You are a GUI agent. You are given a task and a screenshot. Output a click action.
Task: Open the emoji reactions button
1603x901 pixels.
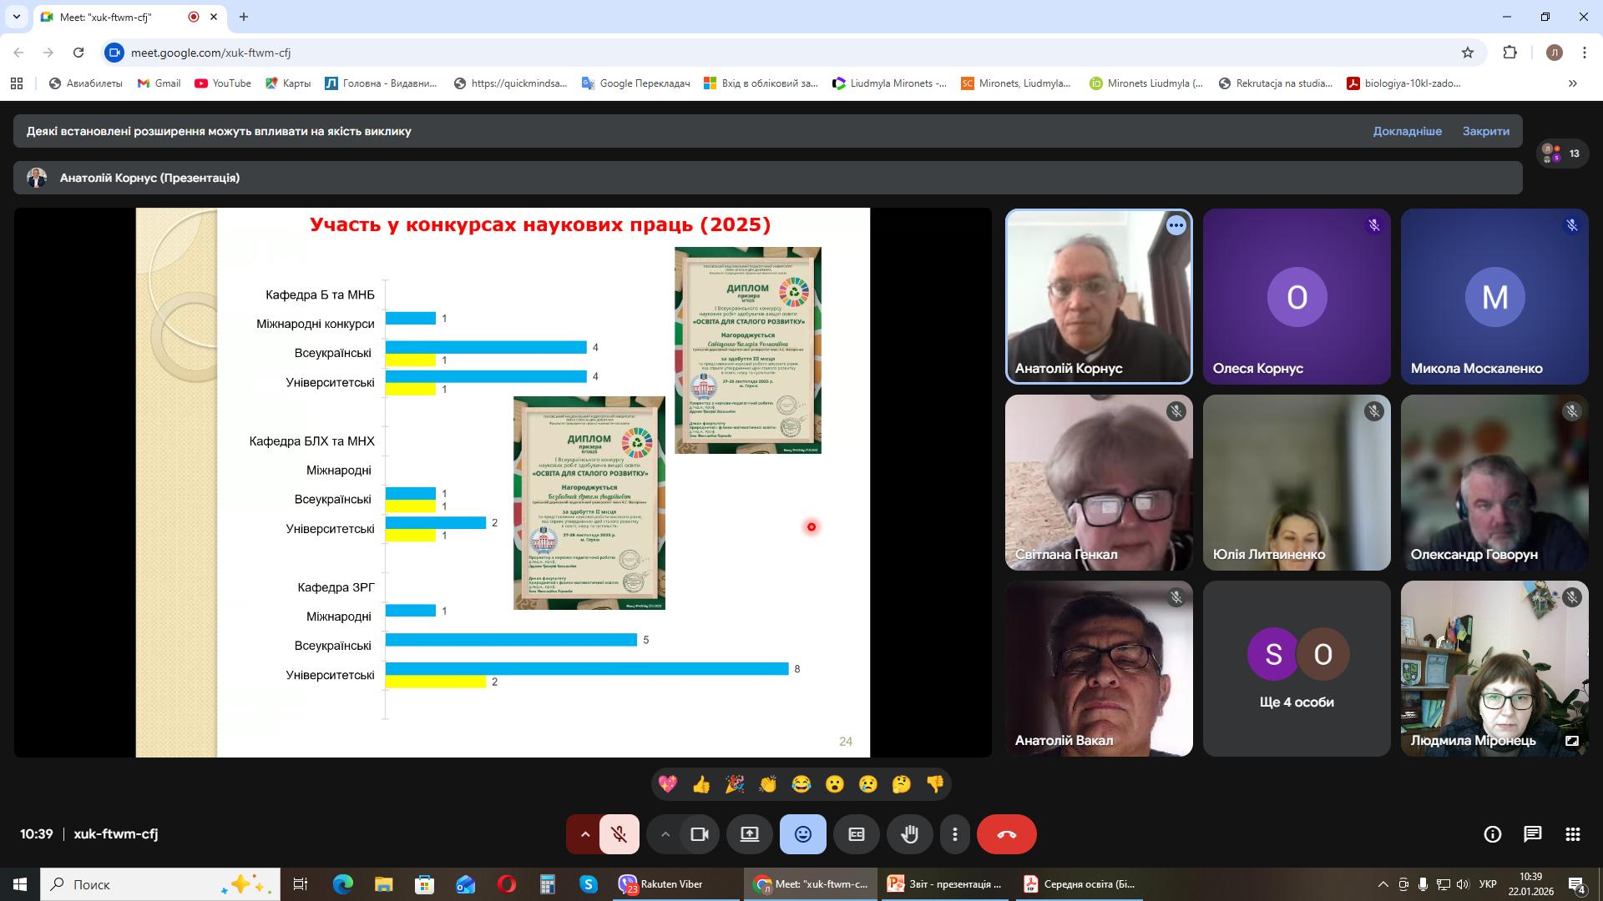(802, 834)
